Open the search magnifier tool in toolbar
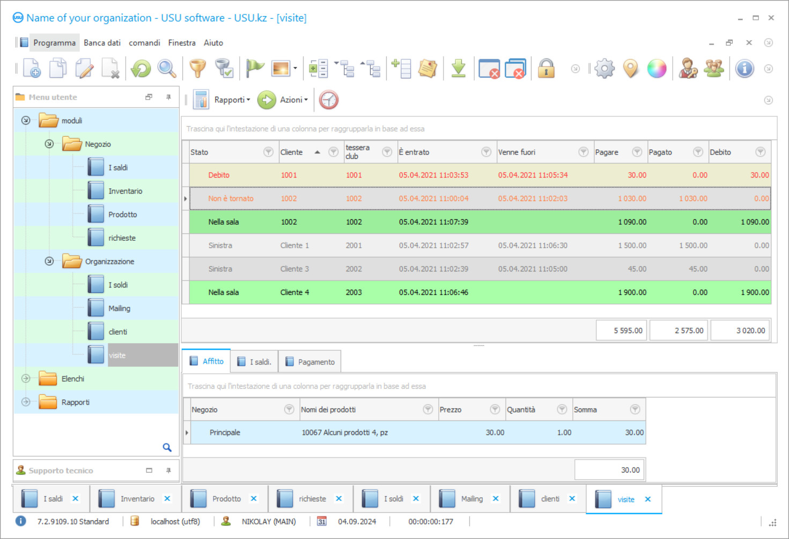Image resolution: width=789 pixels, height=539 pixels. click(x=167, y=69)
